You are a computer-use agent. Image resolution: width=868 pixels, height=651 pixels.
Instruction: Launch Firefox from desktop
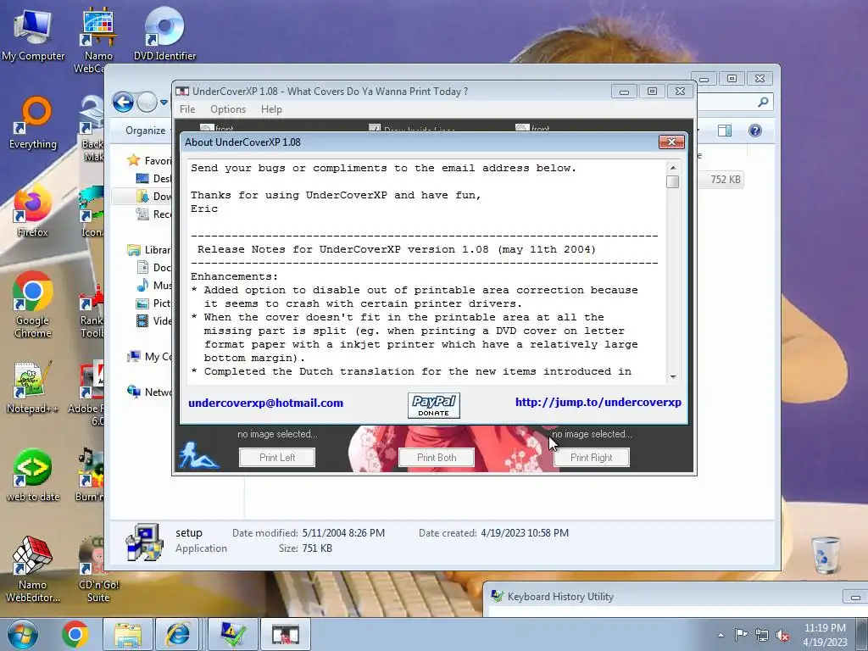[33, 211]
